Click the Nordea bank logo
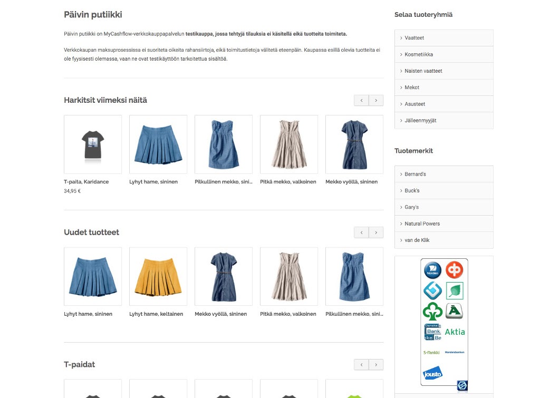This screenshot has height=398, width=540. coord(432,270)
